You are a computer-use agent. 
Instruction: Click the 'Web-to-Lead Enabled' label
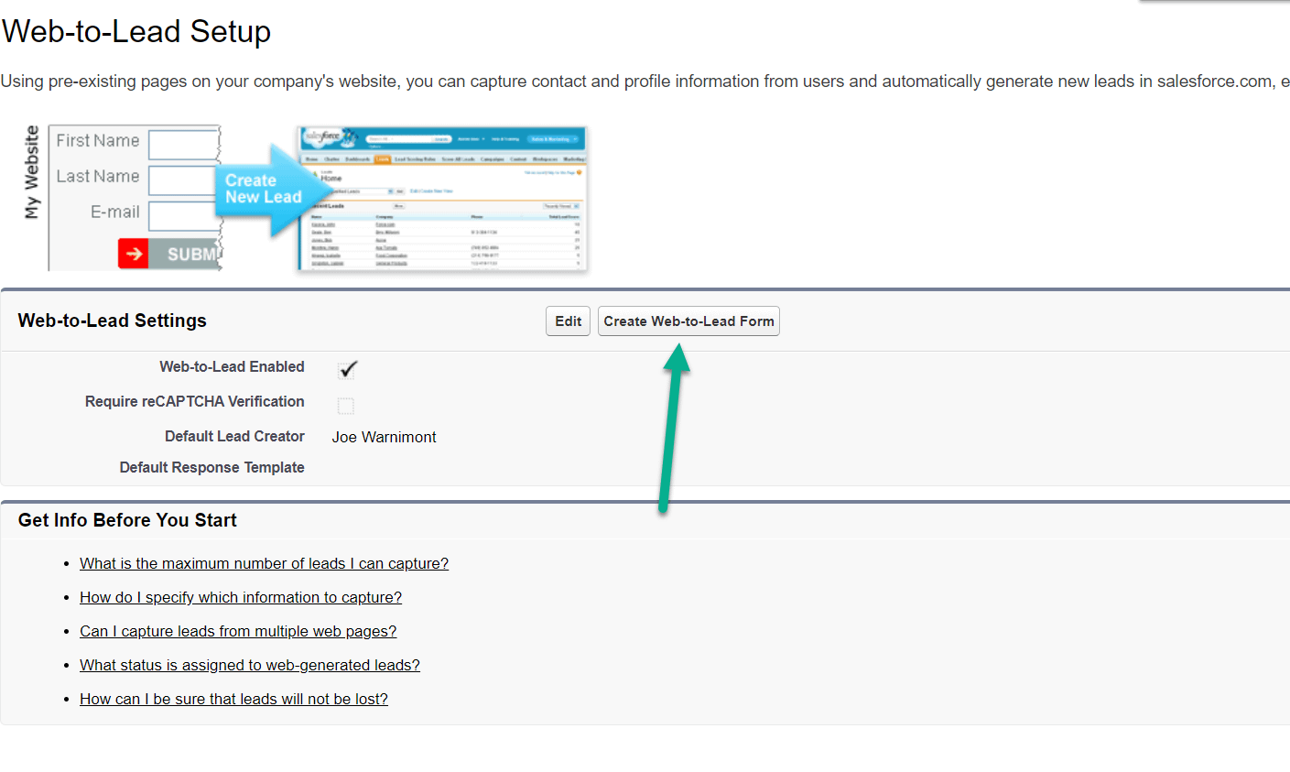coord(232,366)
